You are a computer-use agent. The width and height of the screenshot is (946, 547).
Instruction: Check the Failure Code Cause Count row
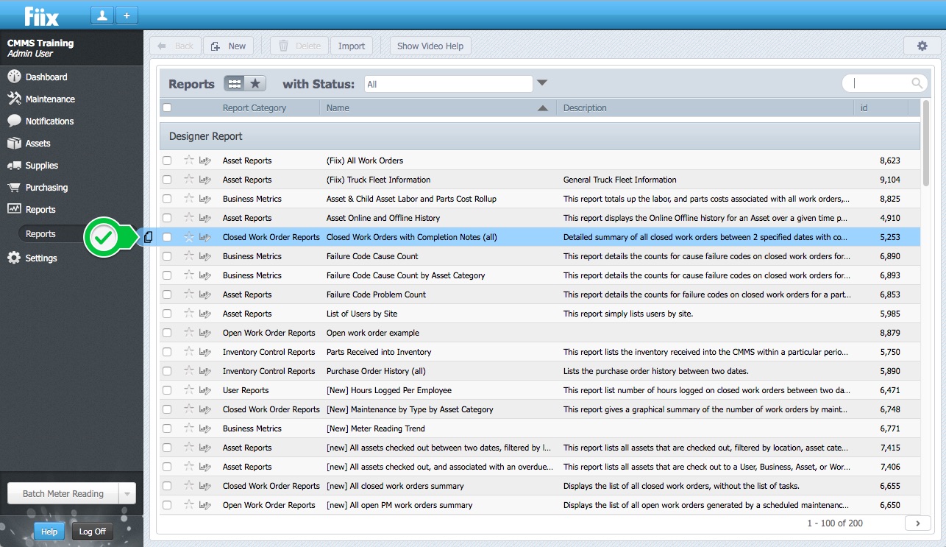pos(167,256)
